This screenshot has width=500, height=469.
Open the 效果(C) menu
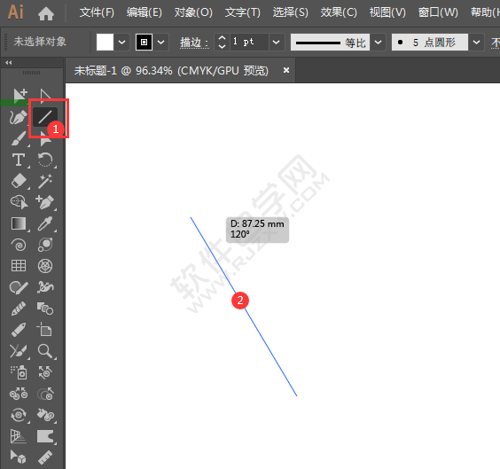(x=339, y=12)
